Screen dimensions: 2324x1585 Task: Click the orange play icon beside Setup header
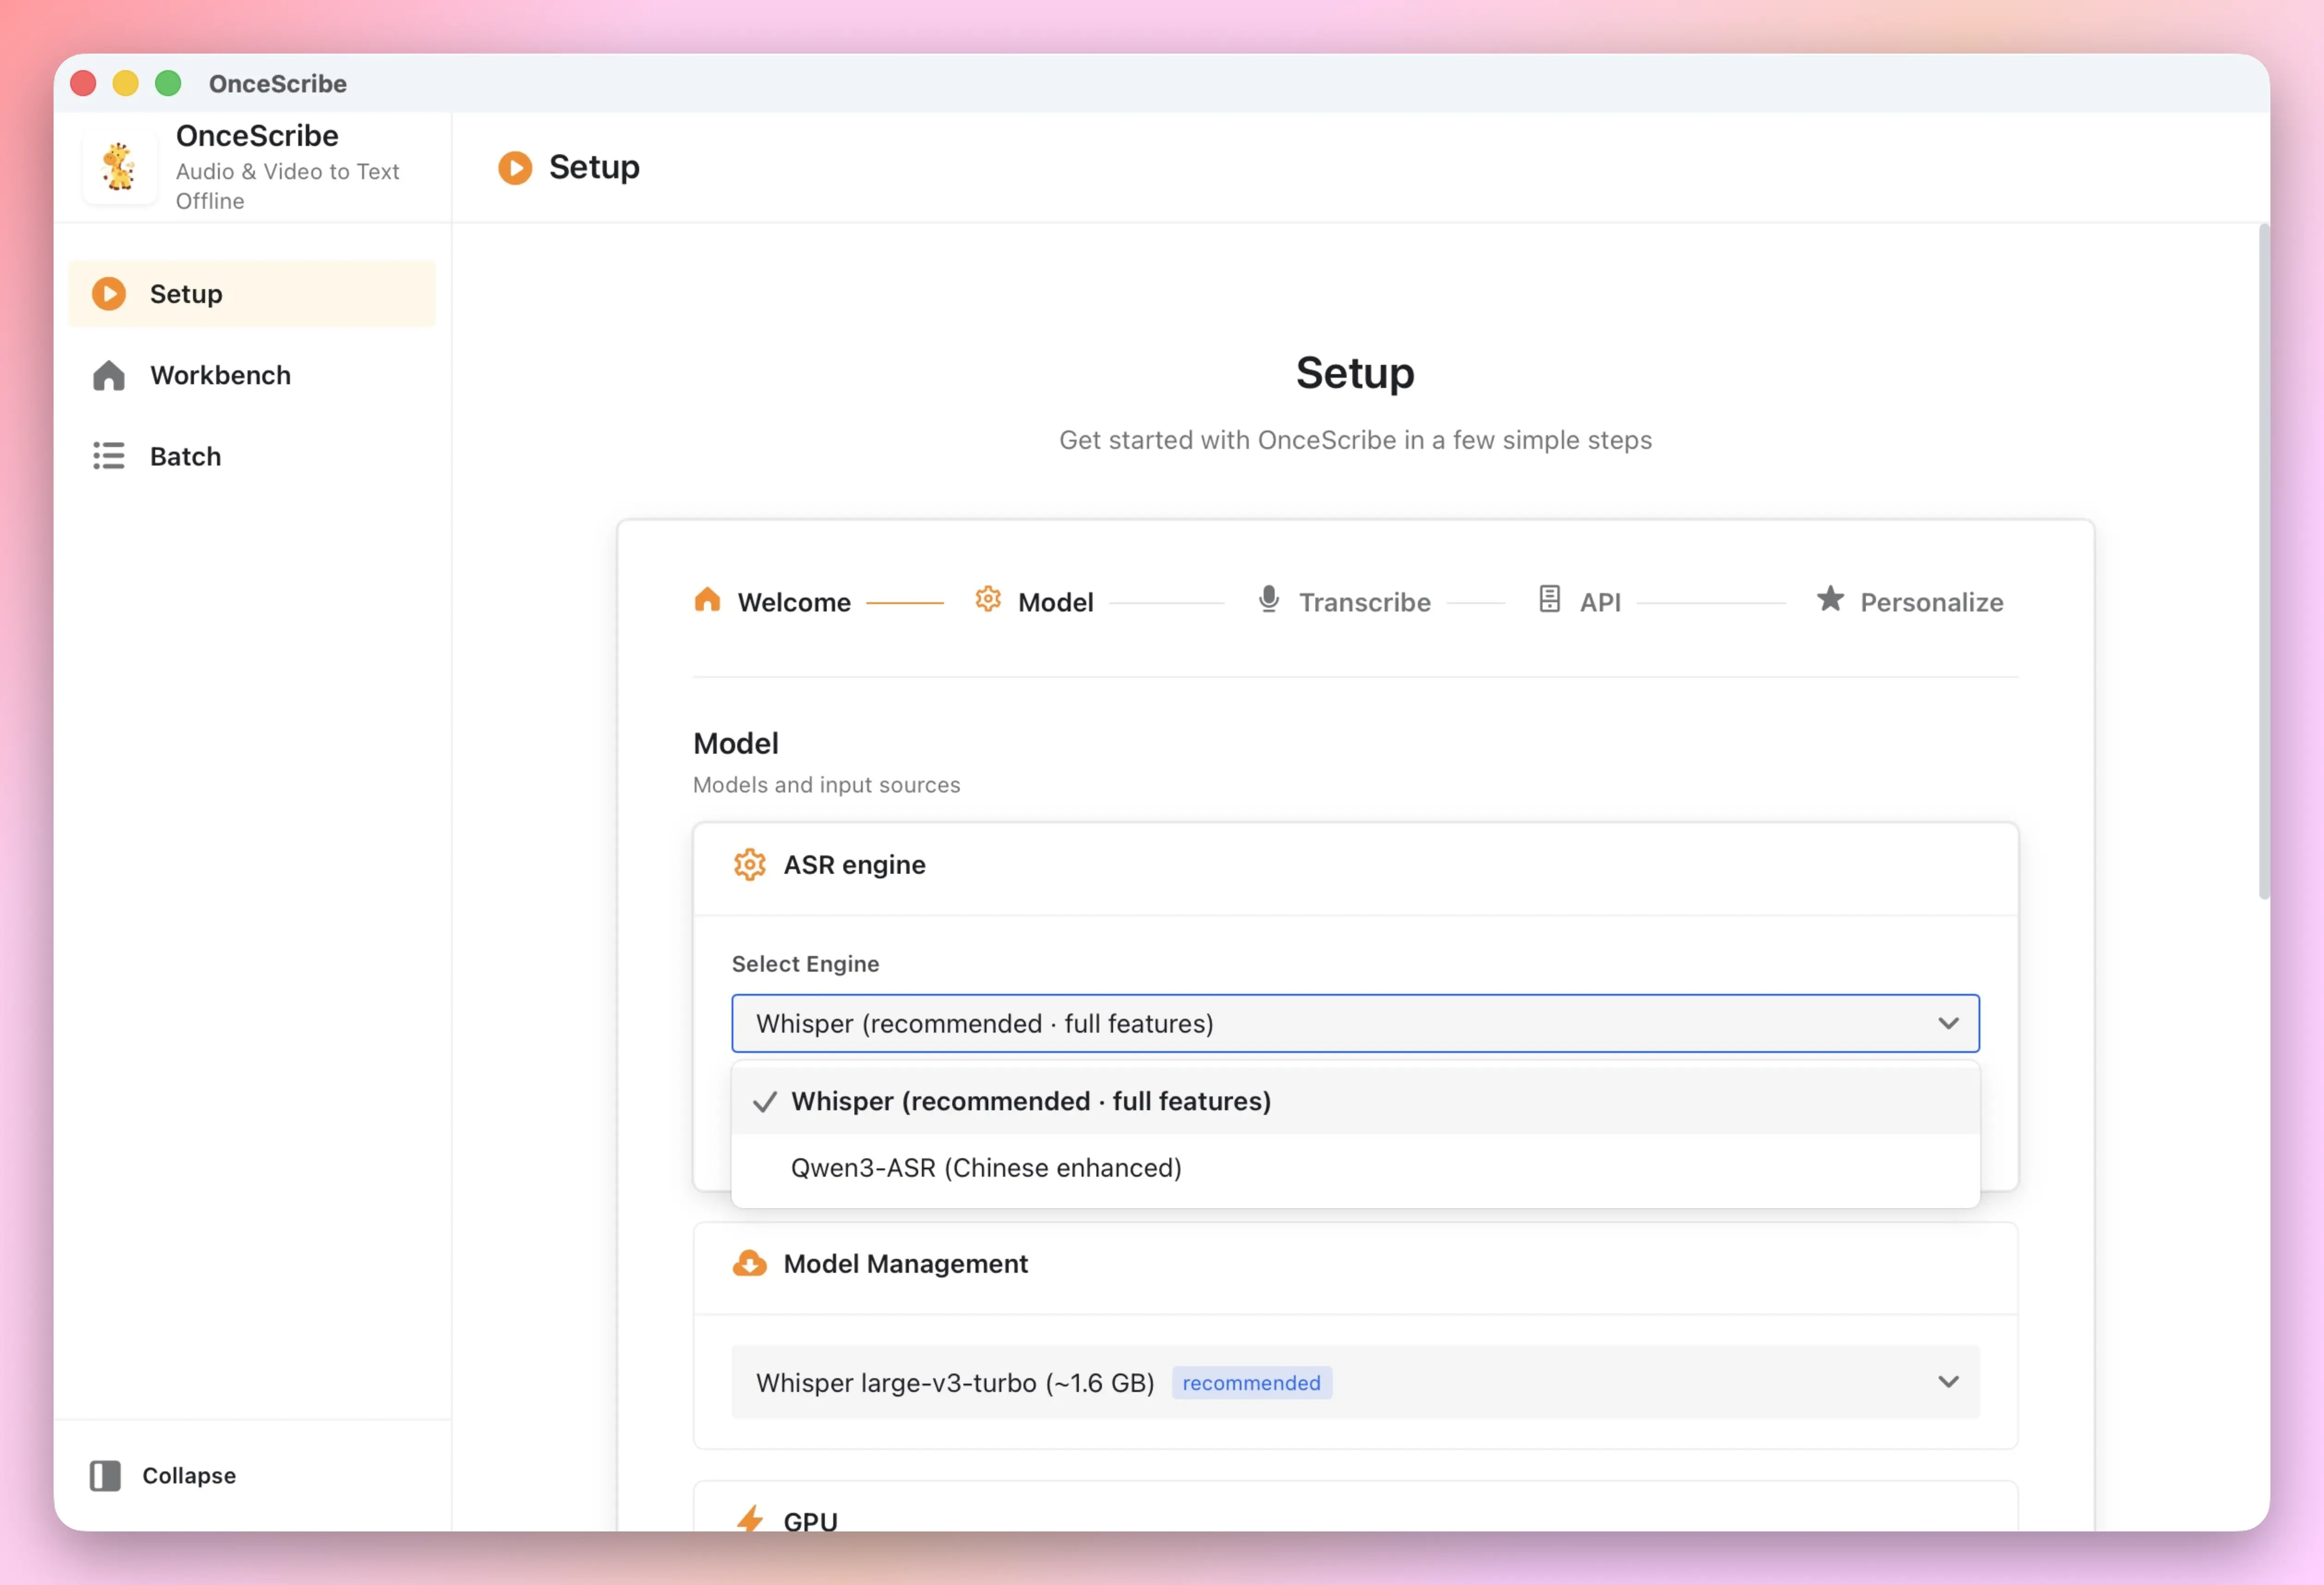(515, 167)
